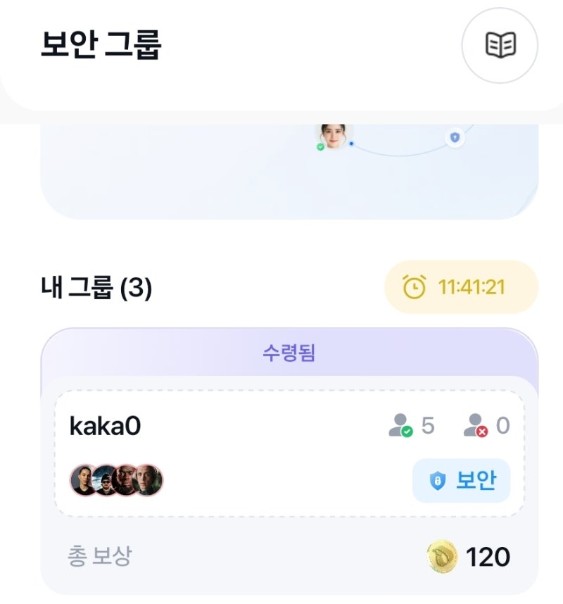The width and height of the screenshot is (563, 604).
Task: Click the rejected members icon with red X
Action: tap(475, 426)
